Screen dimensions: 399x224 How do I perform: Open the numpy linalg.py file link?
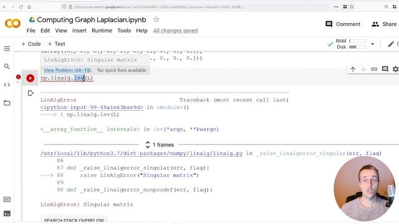[142, 154]
